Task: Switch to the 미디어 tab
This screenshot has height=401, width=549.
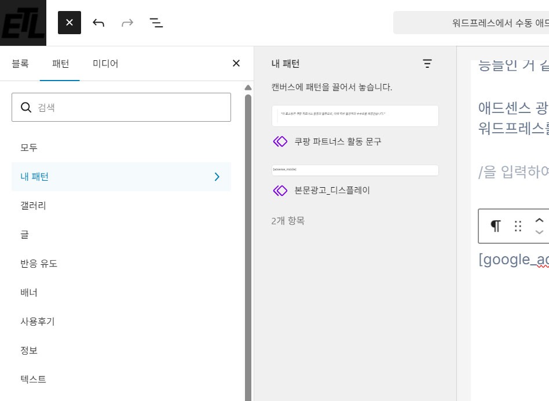Action: [x=105, y=64]
